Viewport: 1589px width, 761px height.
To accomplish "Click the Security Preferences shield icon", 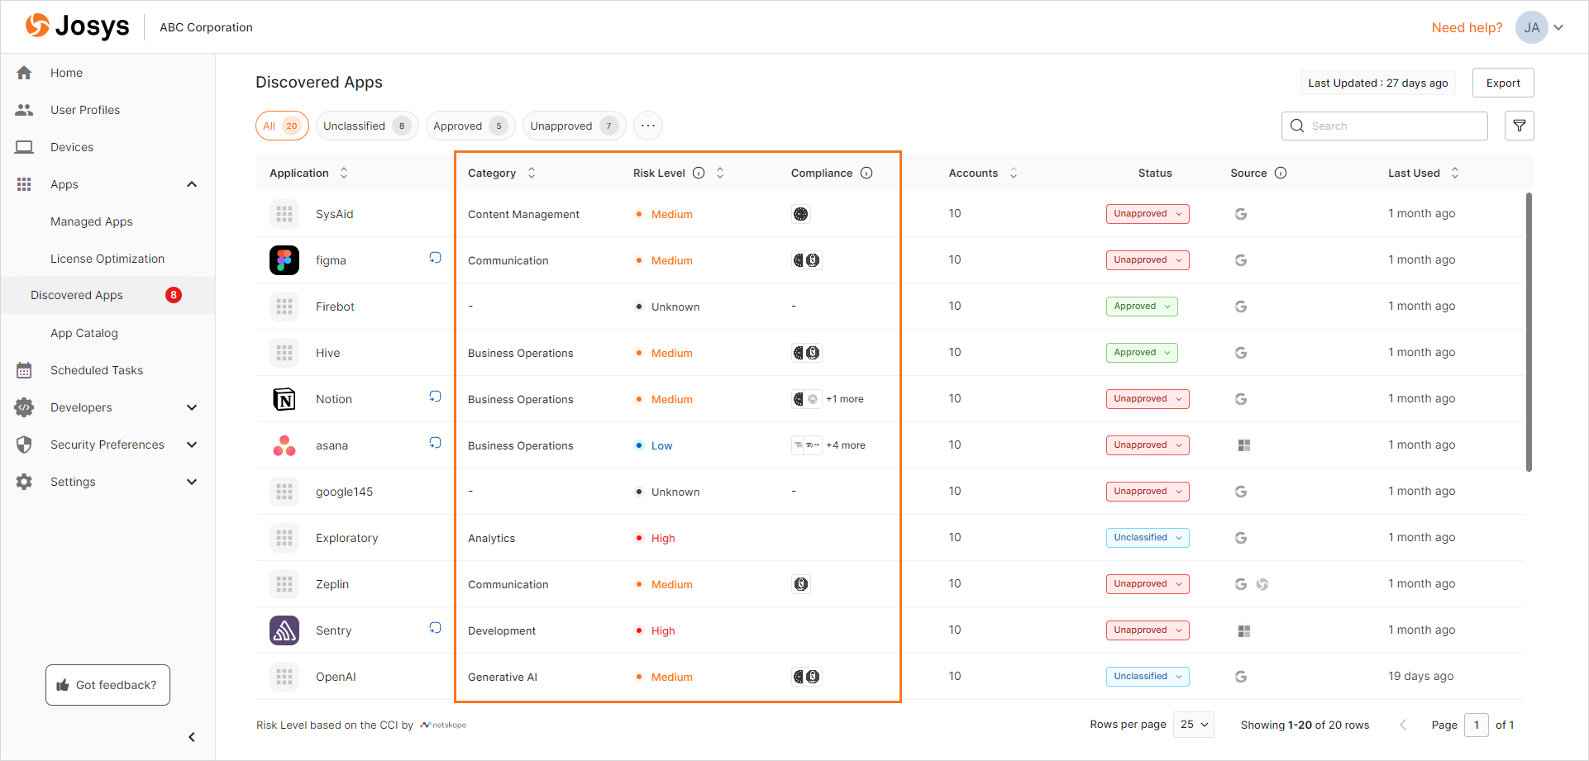I will tap(24, 445).
